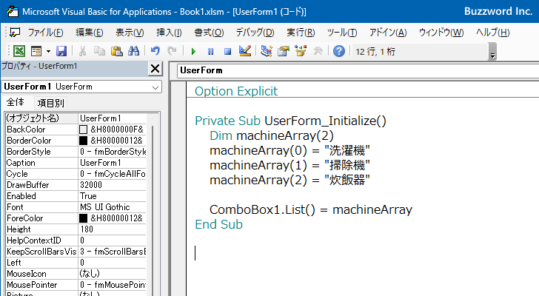Undo the last action
The width and height of the screenshot is (539, 296).
(155, 51)
